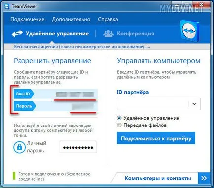Click 'Готов к подключению' status text
This screenshot has width=214, height=188.
coord(54,176)
